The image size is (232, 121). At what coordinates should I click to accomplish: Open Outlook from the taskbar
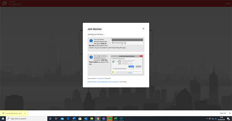(x=86, y=119)
